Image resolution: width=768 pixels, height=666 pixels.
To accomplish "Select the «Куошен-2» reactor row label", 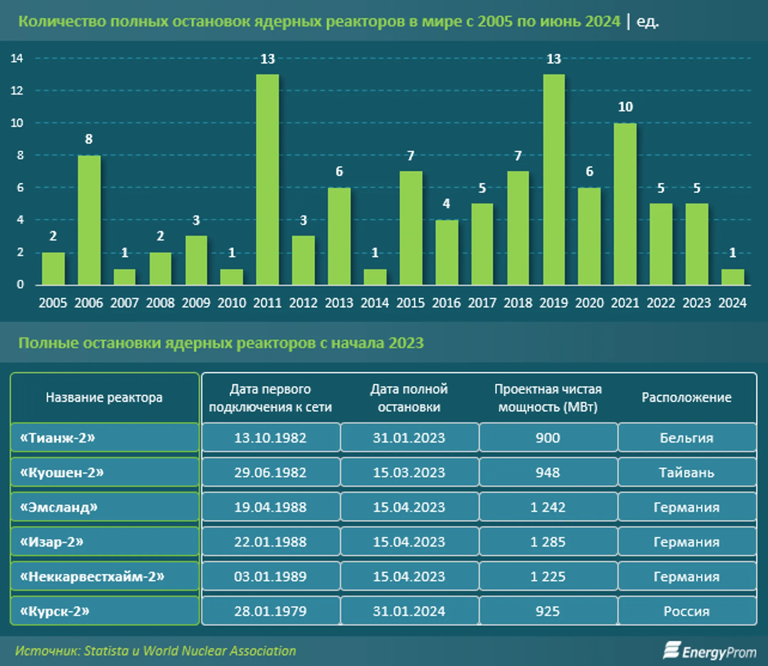I will (x=105, y=472).
